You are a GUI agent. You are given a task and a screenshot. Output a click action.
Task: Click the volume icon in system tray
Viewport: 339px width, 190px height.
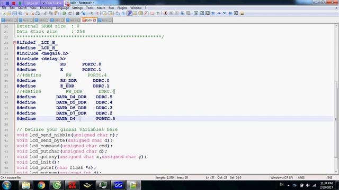pos(308,185)
